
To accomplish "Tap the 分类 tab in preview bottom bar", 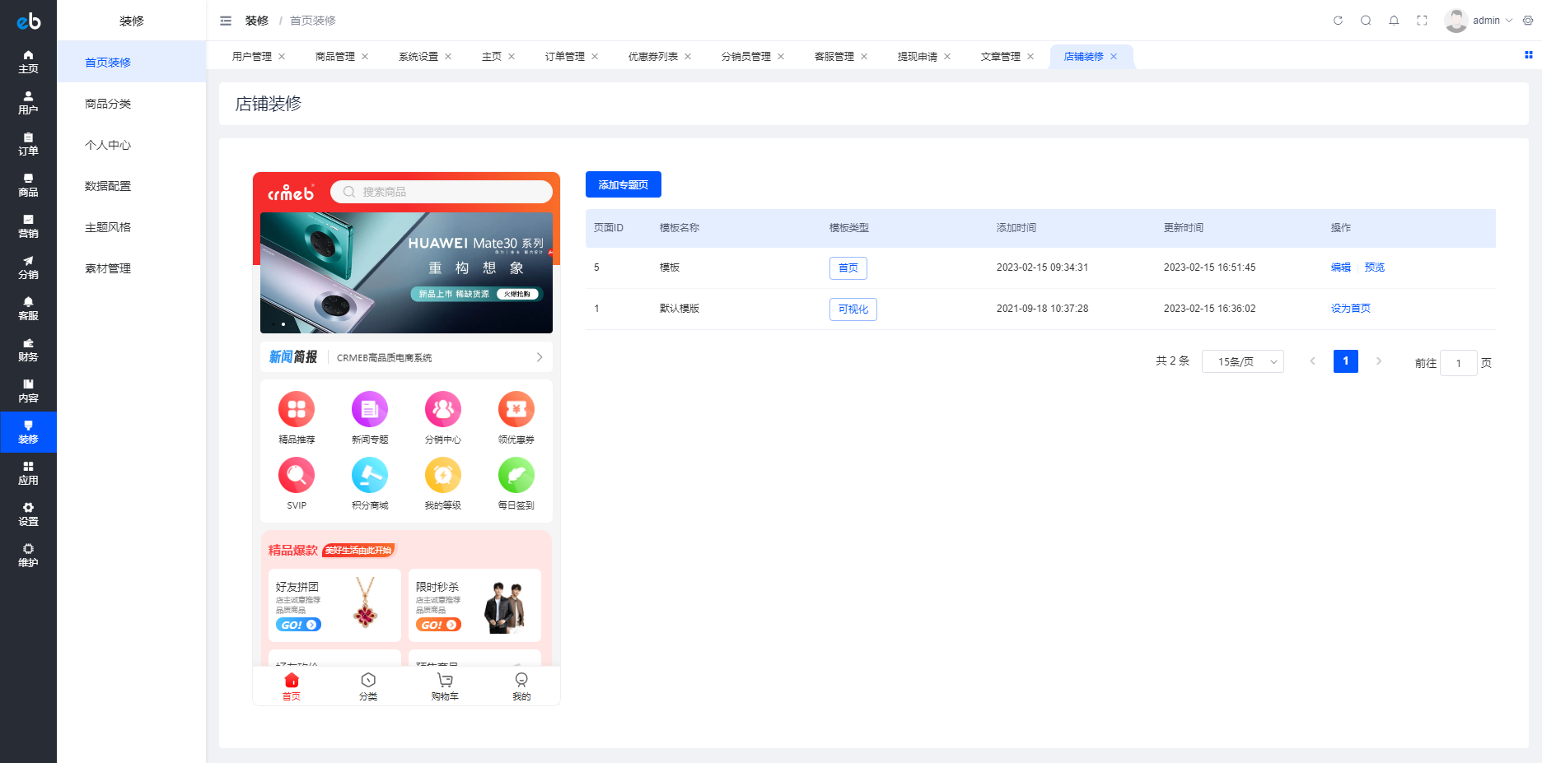I will click(x=368, y=686).
